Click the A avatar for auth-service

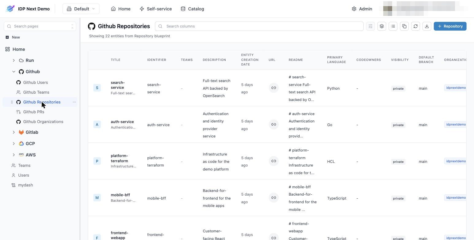pyautogui.click(x=97, y=124)
